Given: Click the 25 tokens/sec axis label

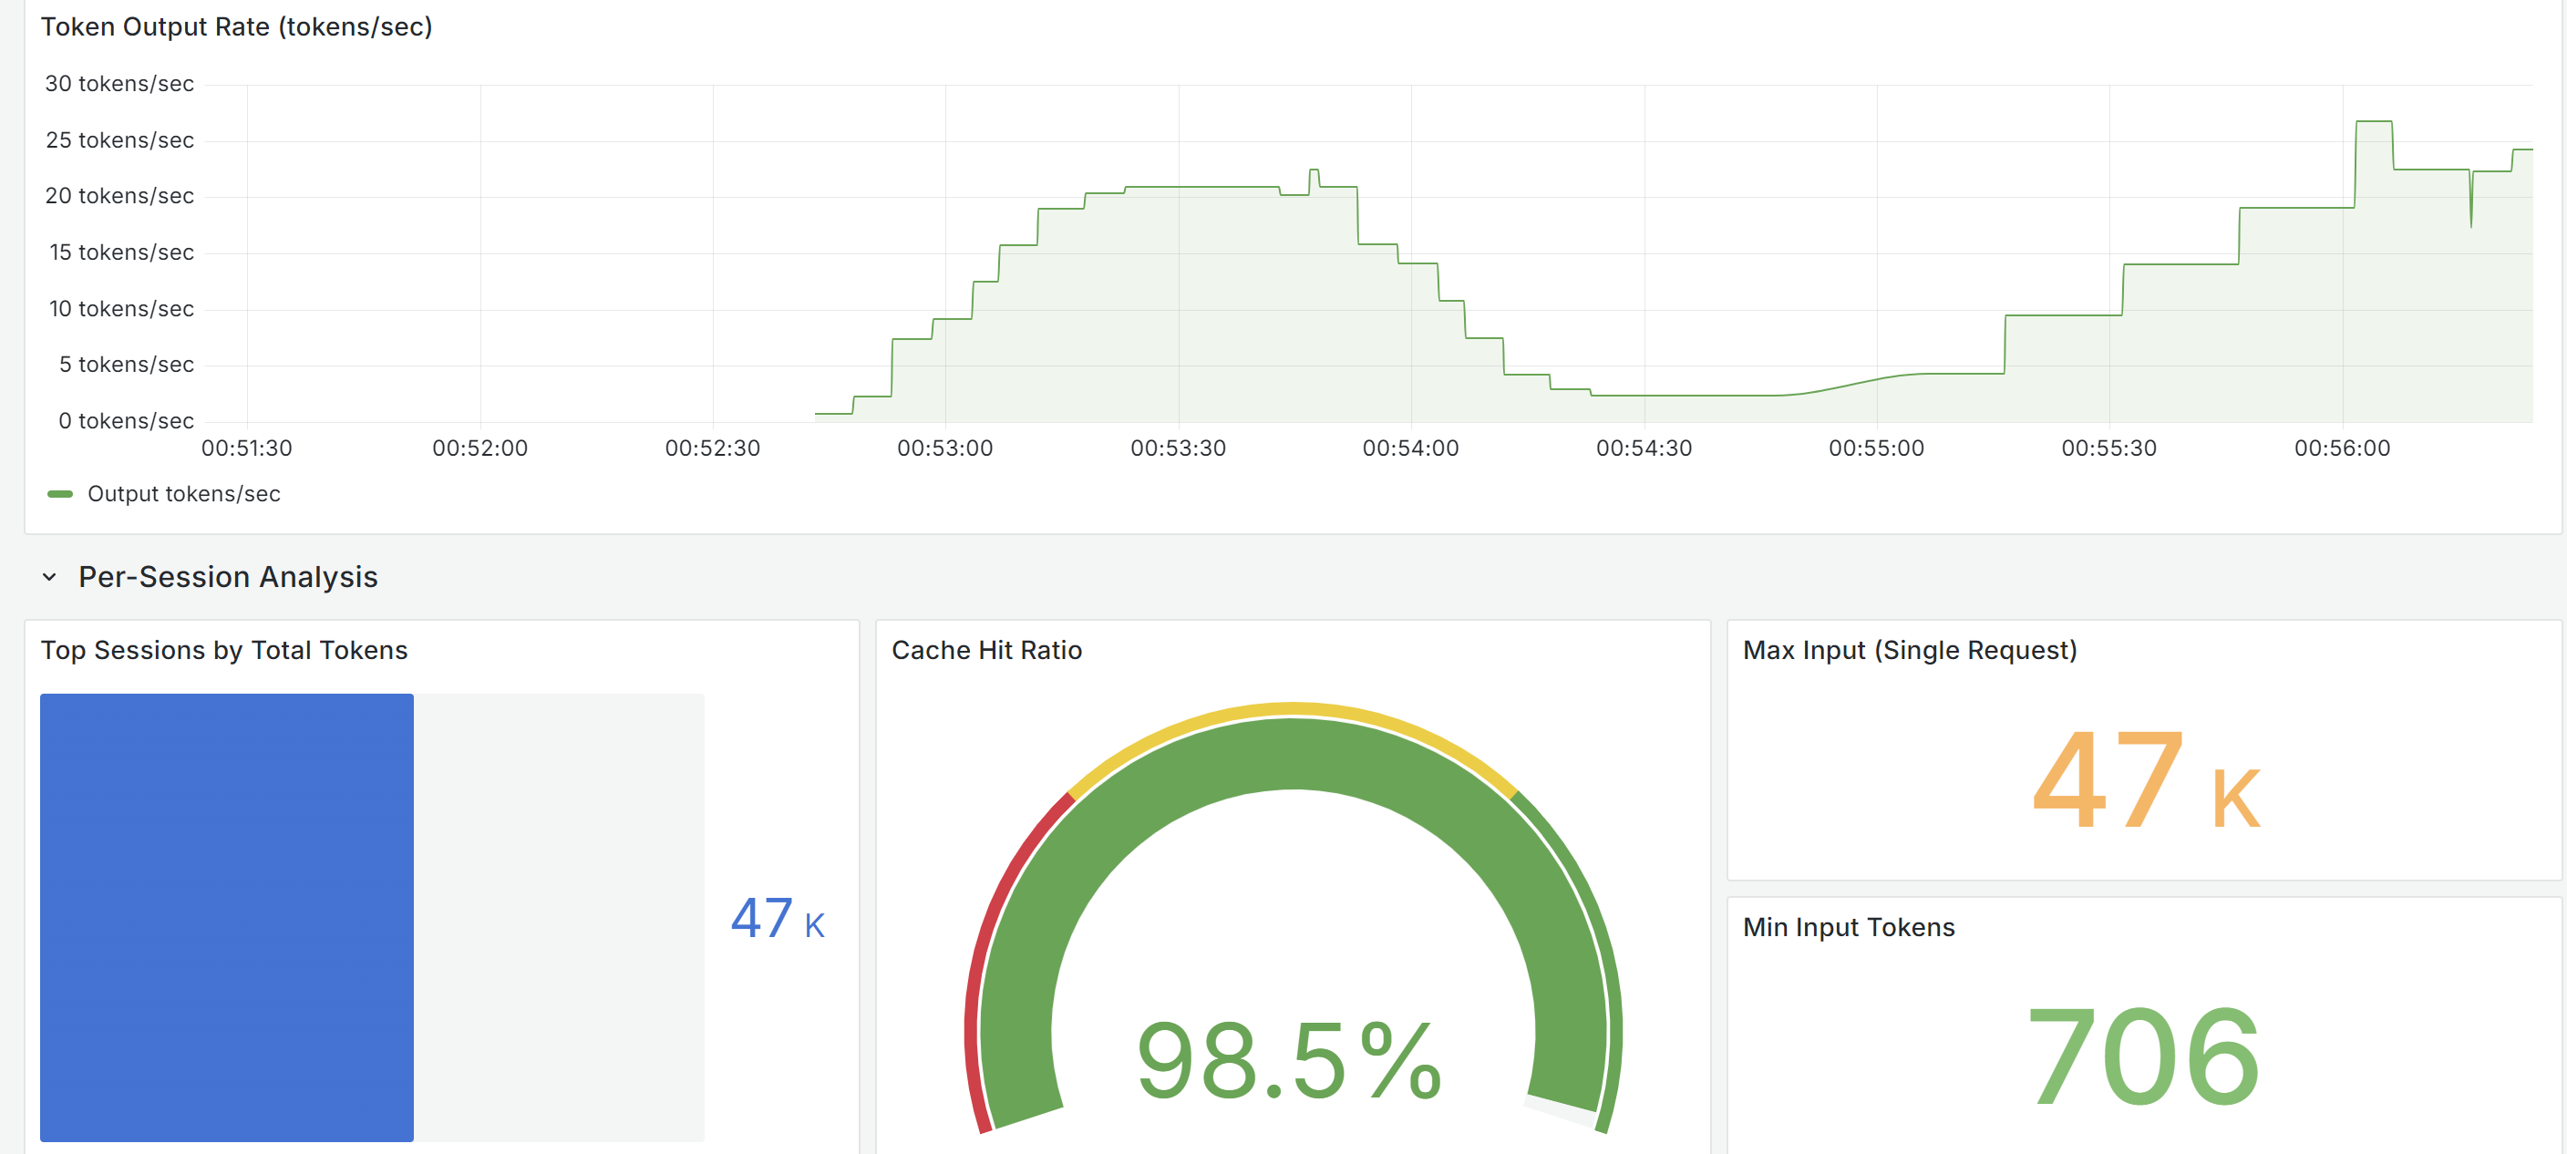Looking at the screenshot, I should tap(119, 140).
